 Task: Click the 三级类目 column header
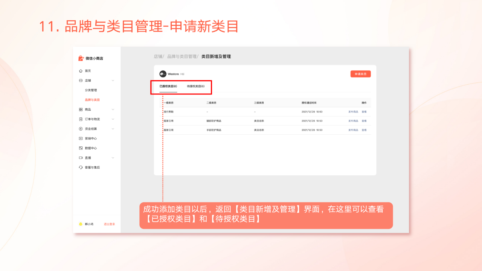point(259,103)
